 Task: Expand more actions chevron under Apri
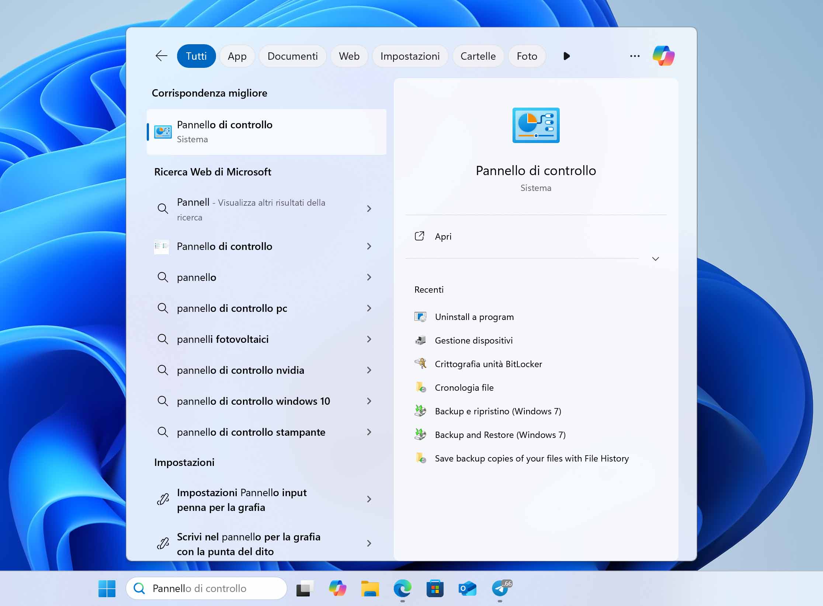pyautogui.click(x=655, y=259)
